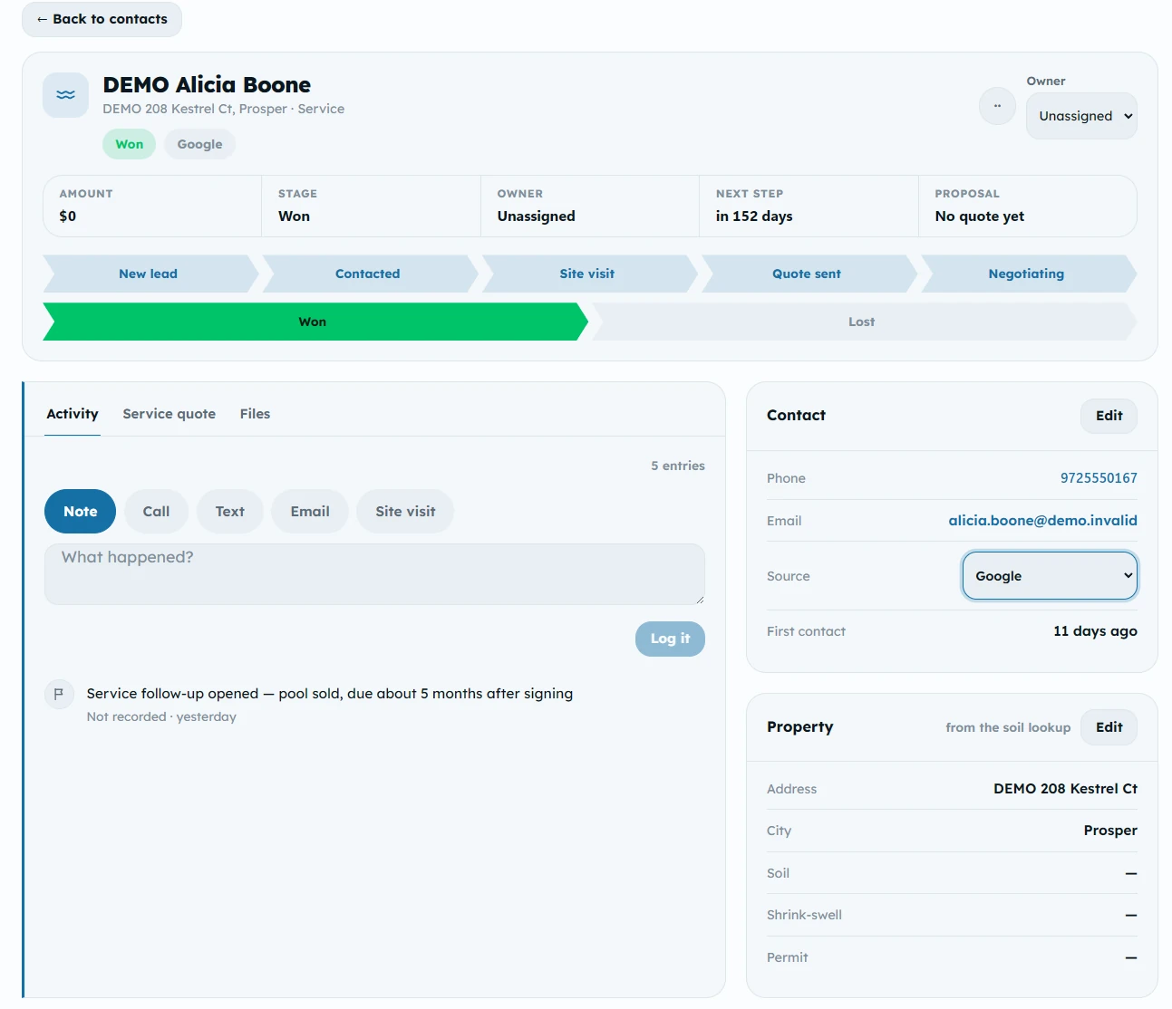The height and width of the screenshot is (1009, 1172).
Task: Select the Email activity type
Action: (x=310, y=512)
